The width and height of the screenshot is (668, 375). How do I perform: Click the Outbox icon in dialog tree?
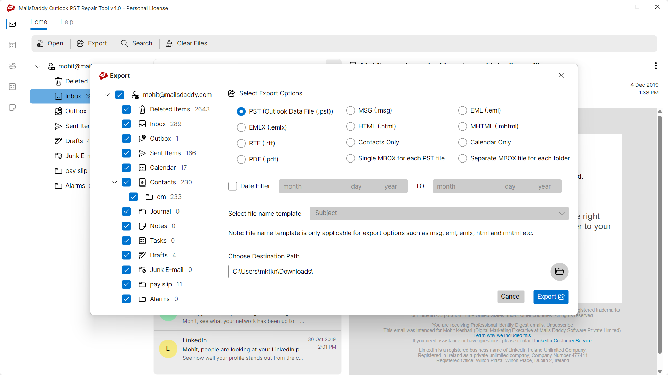click(x=142, y=139)
